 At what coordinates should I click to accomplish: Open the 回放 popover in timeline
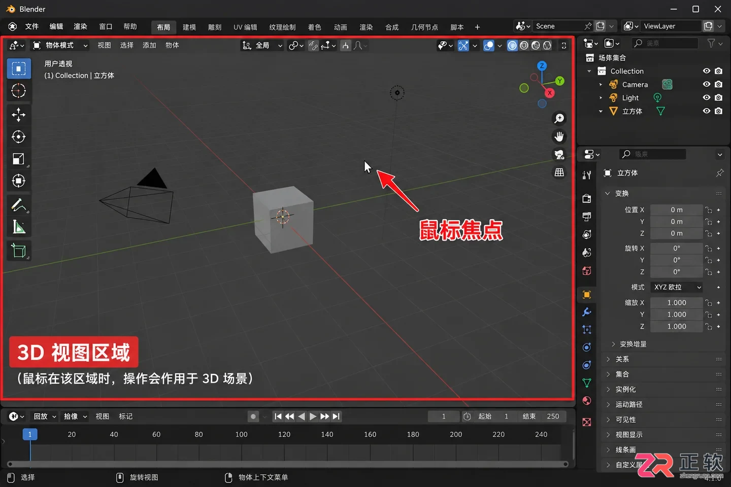pos(45,416)
